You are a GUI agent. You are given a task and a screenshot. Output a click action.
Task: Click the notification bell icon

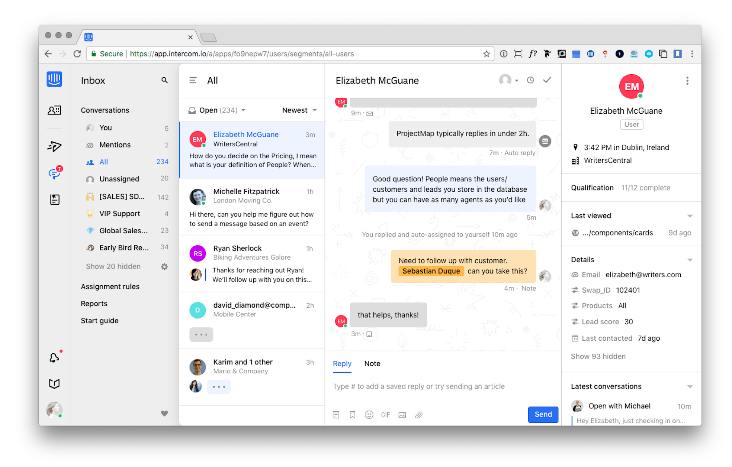(54, 357)
